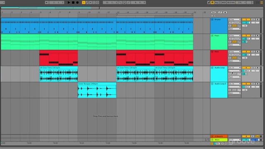
Task: Open Keys 'All Ins' input dropdown
Action: (234, 36)
